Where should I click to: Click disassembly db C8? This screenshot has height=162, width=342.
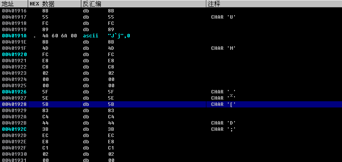point(98,67)
